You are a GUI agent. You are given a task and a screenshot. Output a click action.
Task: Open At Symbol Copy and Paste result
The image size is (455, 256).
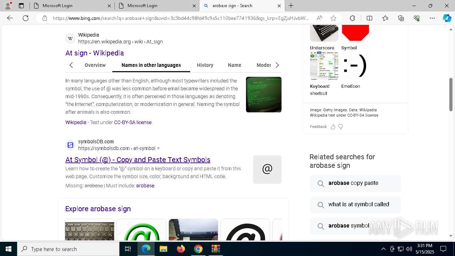click(x=138, y=160)
